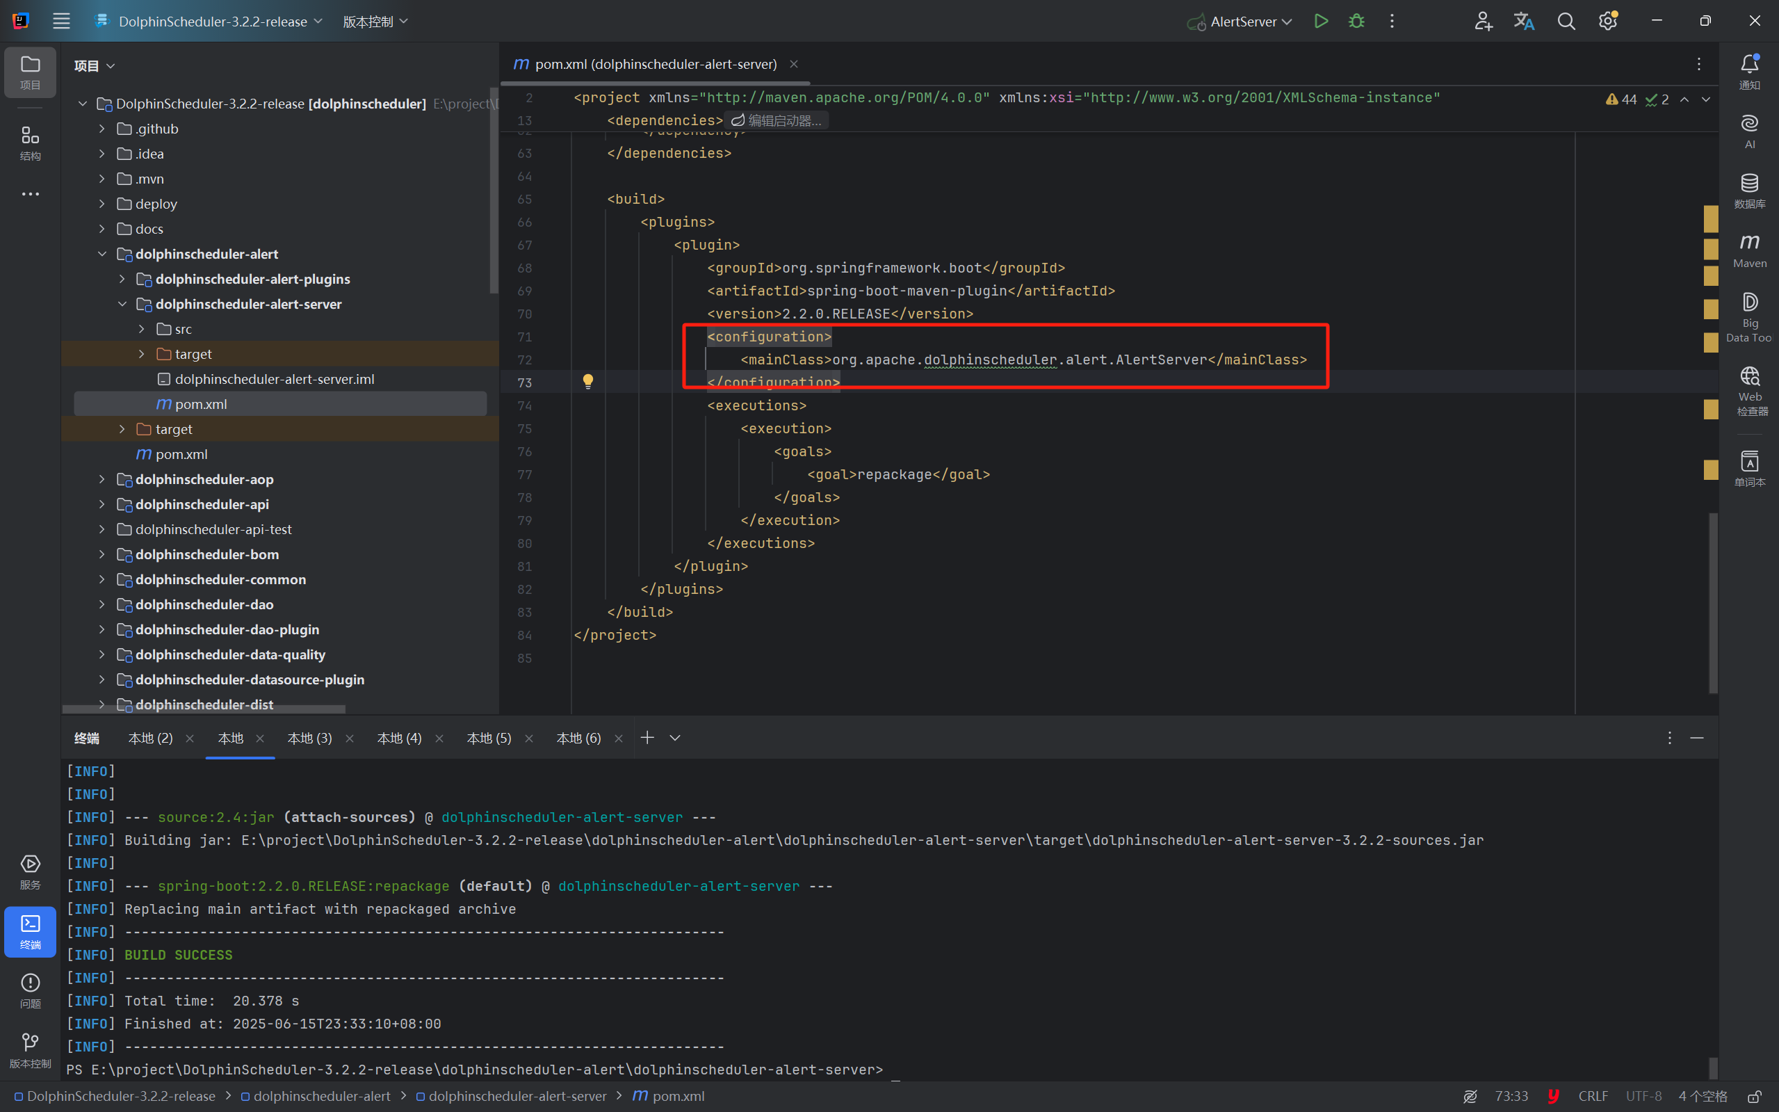1779x1112 pixels.
Task: Open the Structure tool window
Action: coord(30,143)
